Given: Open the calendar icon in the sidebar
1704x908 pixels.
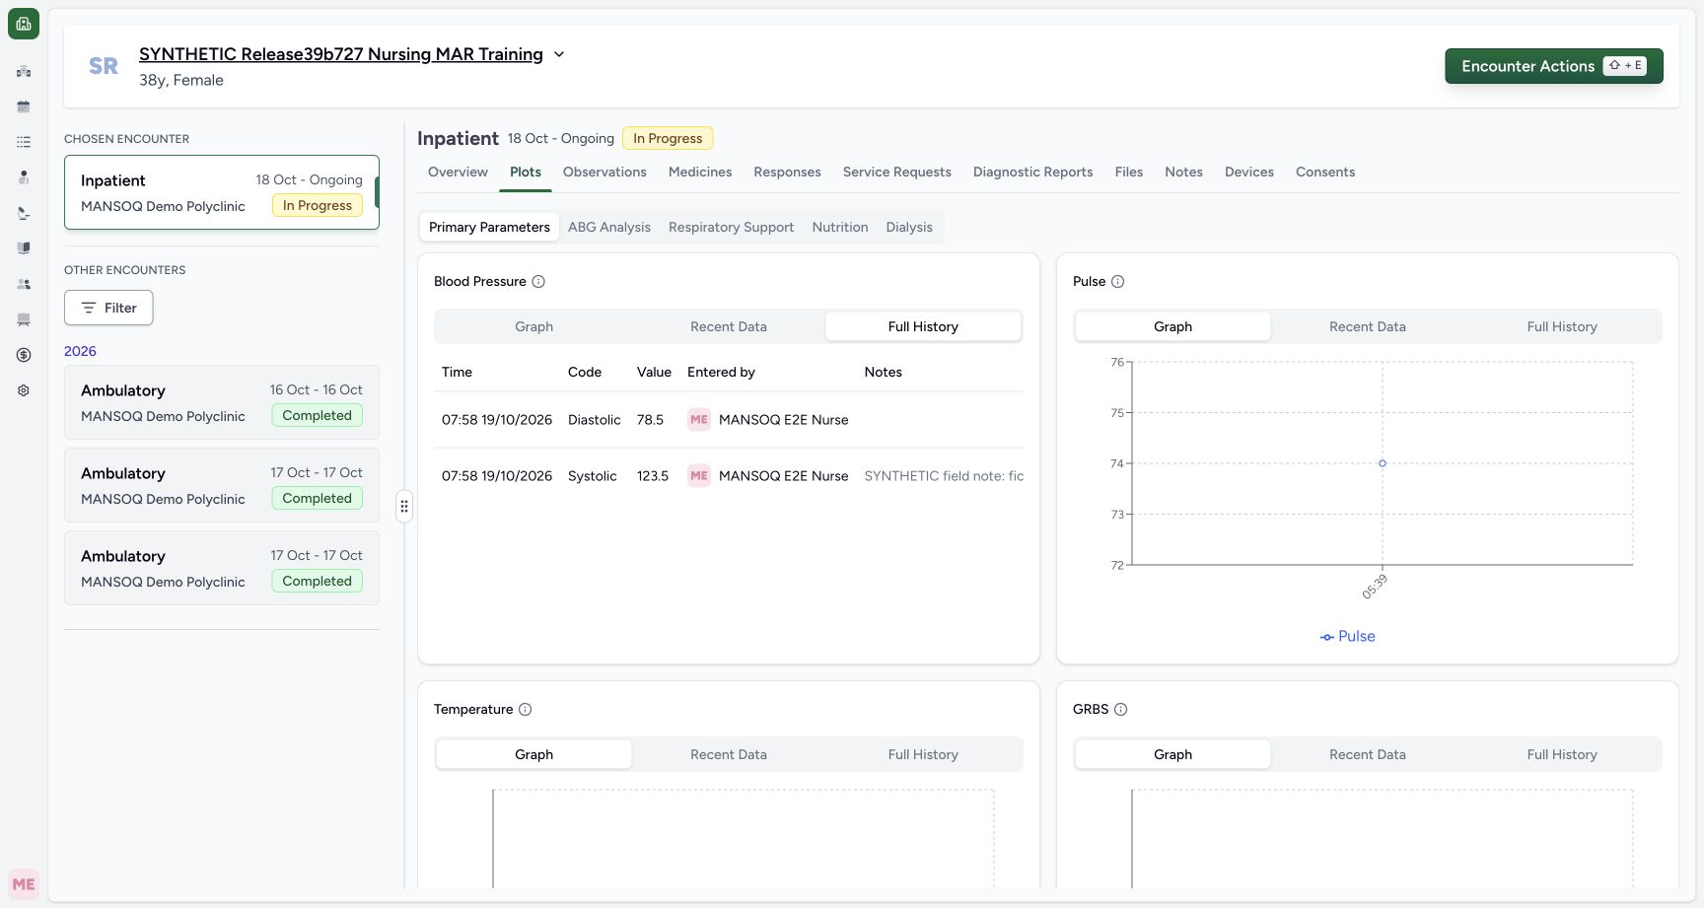Looking at the screenshot, I should coord(24,106).
